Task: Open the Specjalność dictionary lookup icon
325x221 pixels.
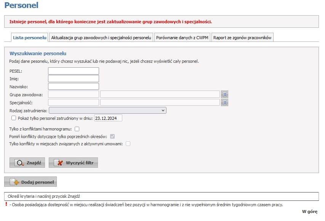Action: pyautogui.click(x=225, y=102)
